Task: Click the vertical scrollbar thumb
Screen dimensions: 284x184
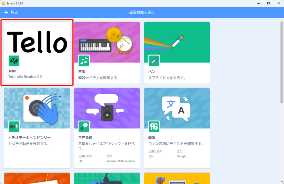Action: (x=282, y=61)
